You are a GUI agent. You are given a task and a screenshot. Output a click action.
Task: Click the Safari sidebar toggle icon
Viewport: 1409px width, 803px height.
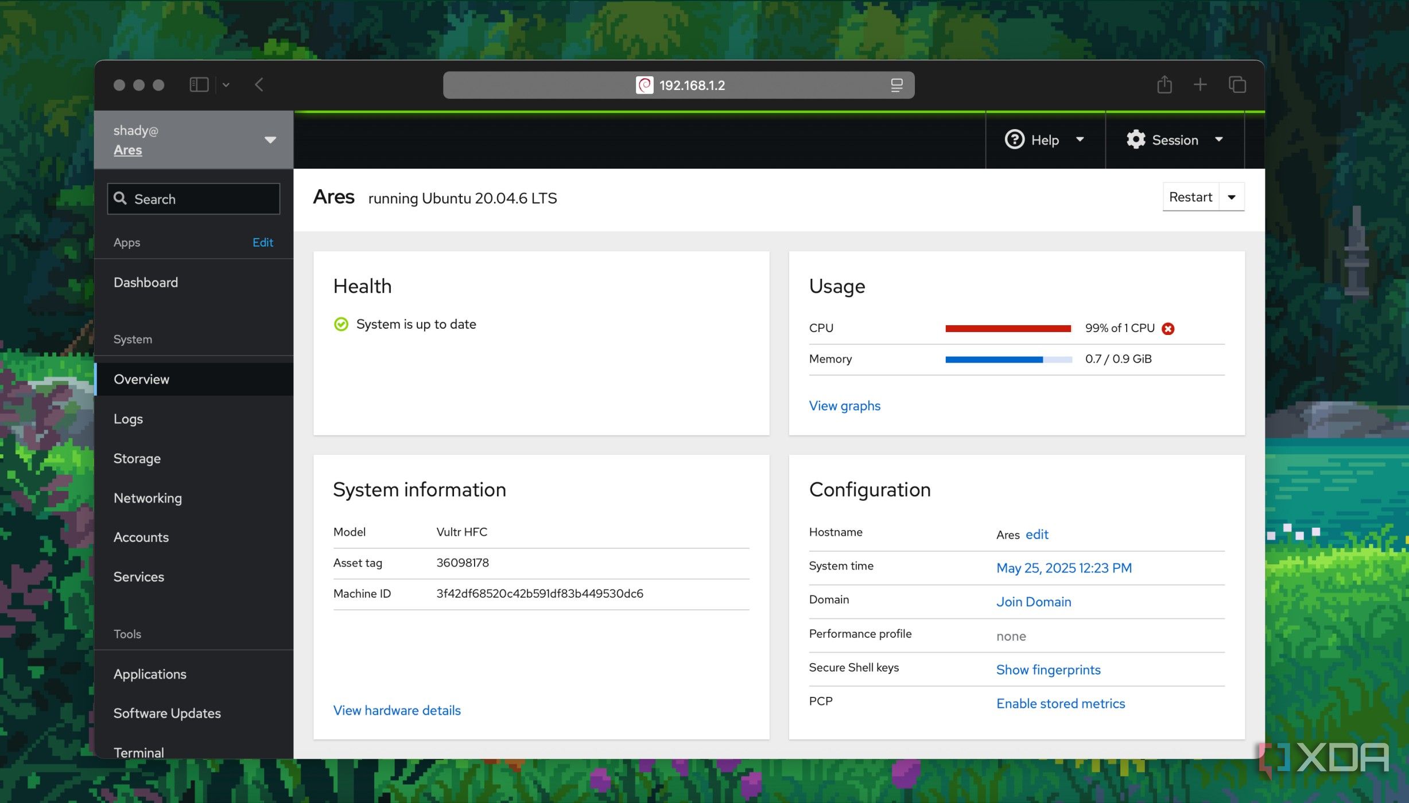point(199,85)
